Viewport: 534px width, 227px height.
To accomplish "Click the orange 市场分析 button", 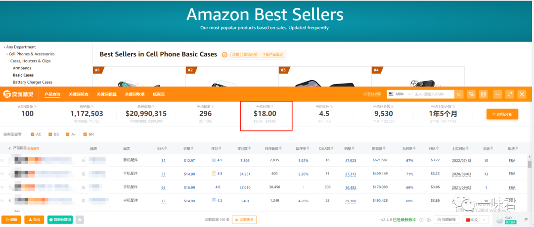I will (x=502, y=114).
